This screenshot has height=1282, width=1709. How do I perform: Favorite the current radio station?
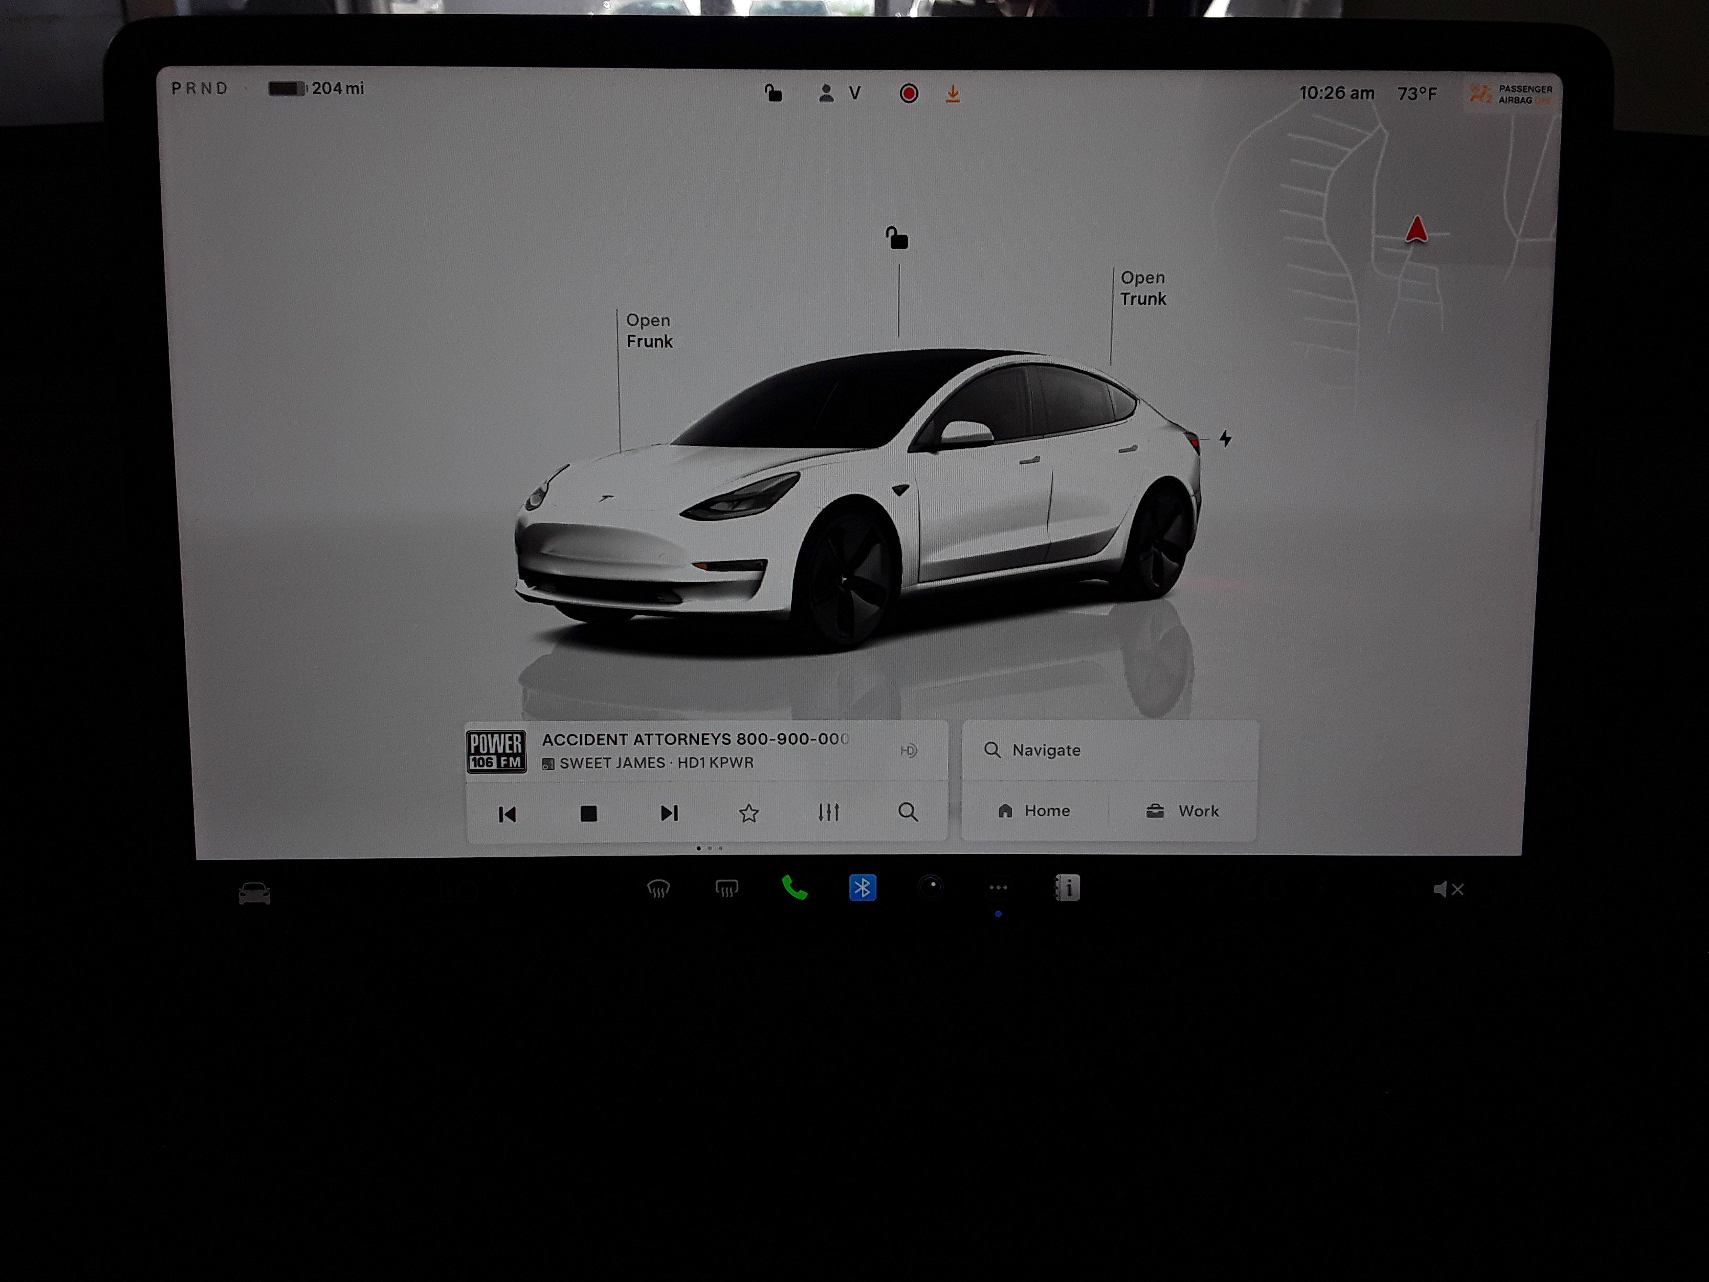749,813
